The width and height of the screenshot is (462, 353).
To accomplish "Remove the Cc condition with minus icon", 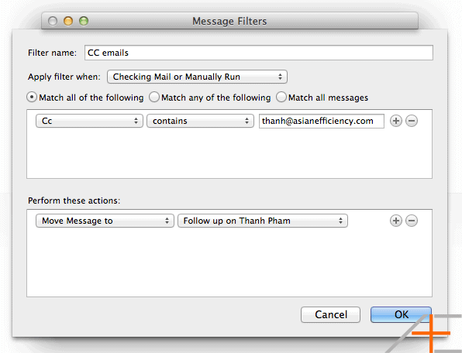I will pyautogui.click(x=412, y=121).
